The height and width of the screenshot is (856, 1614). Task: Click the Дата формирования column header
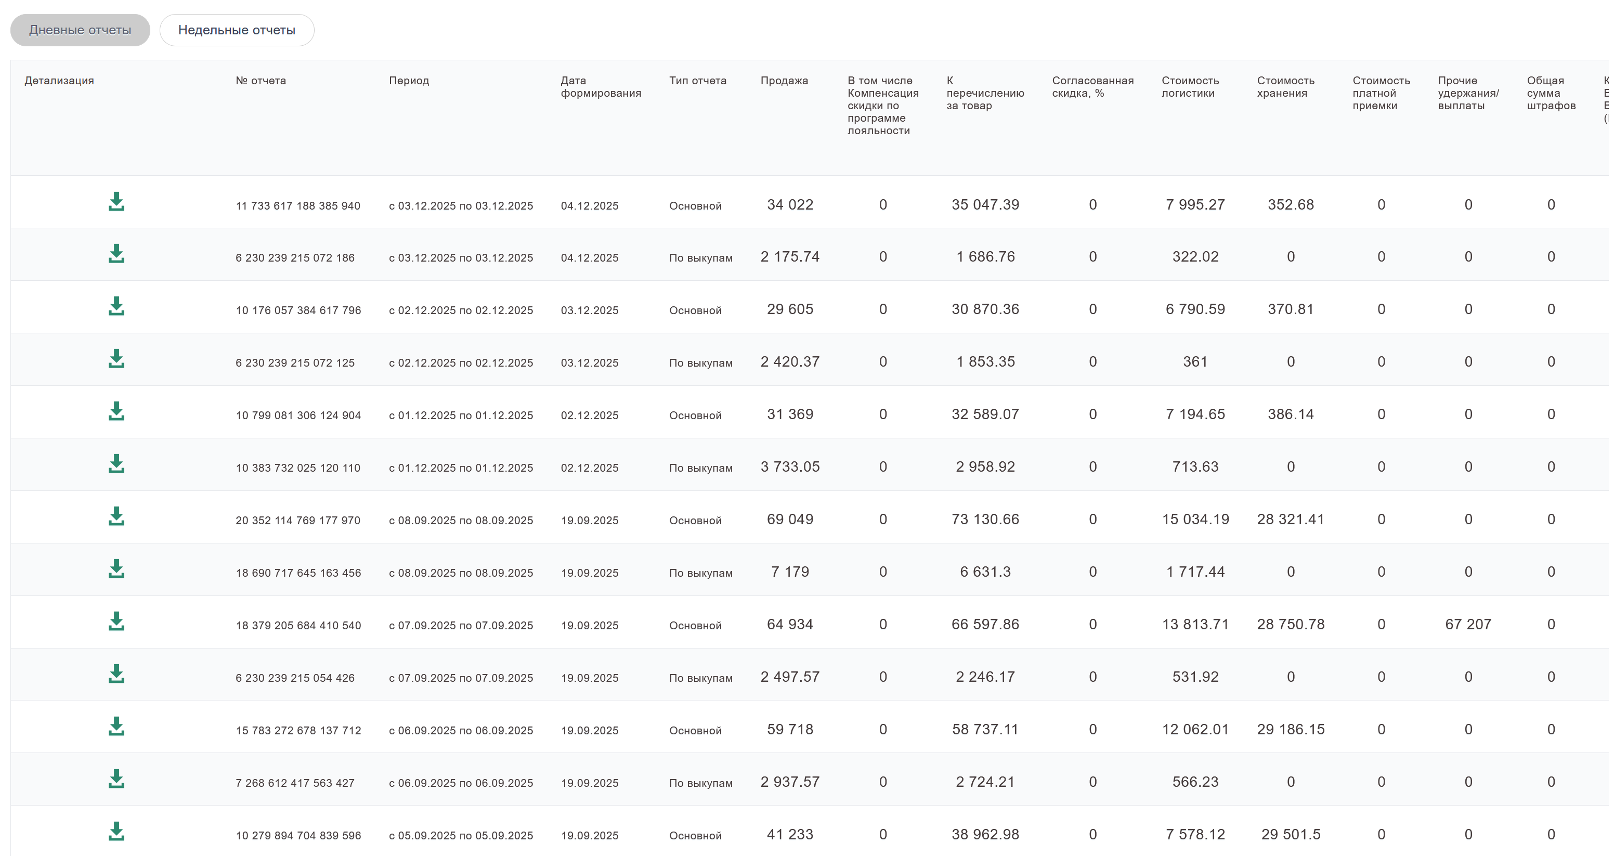coord(600,87)
